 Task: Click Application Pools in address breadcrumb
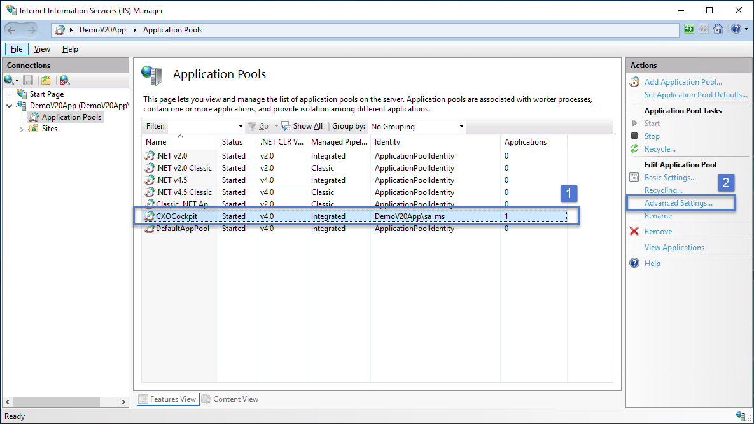click(x=172, y=30)
